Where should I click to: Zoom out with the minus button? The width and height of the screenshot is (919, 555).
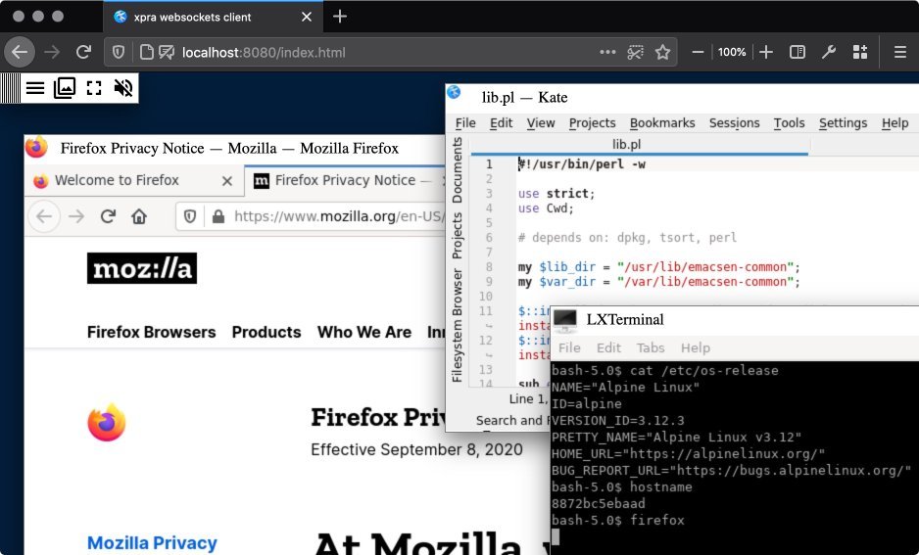[698, 52]
